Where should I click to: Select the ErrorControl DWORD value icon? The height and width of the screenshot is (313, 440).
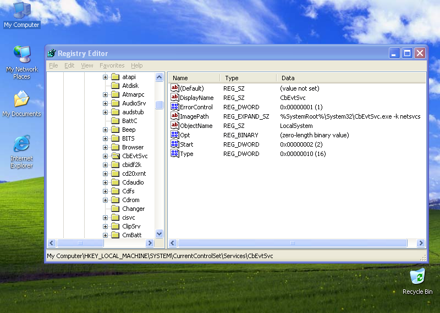pos(174,107)
